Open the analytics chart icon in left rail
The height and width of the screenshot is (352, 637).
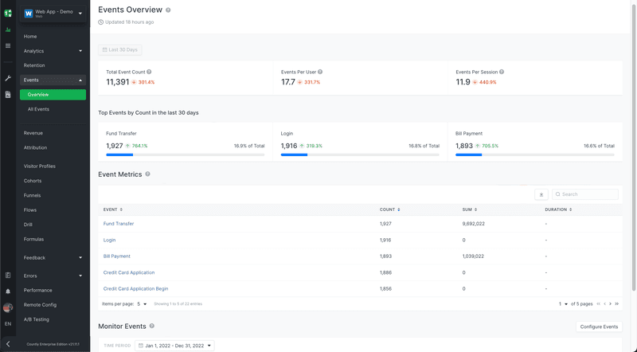8,30
